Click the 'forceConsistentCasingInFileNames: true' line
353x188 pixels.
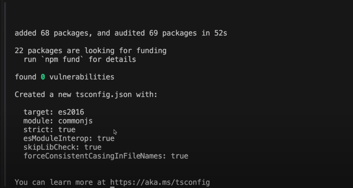(106, 156)
